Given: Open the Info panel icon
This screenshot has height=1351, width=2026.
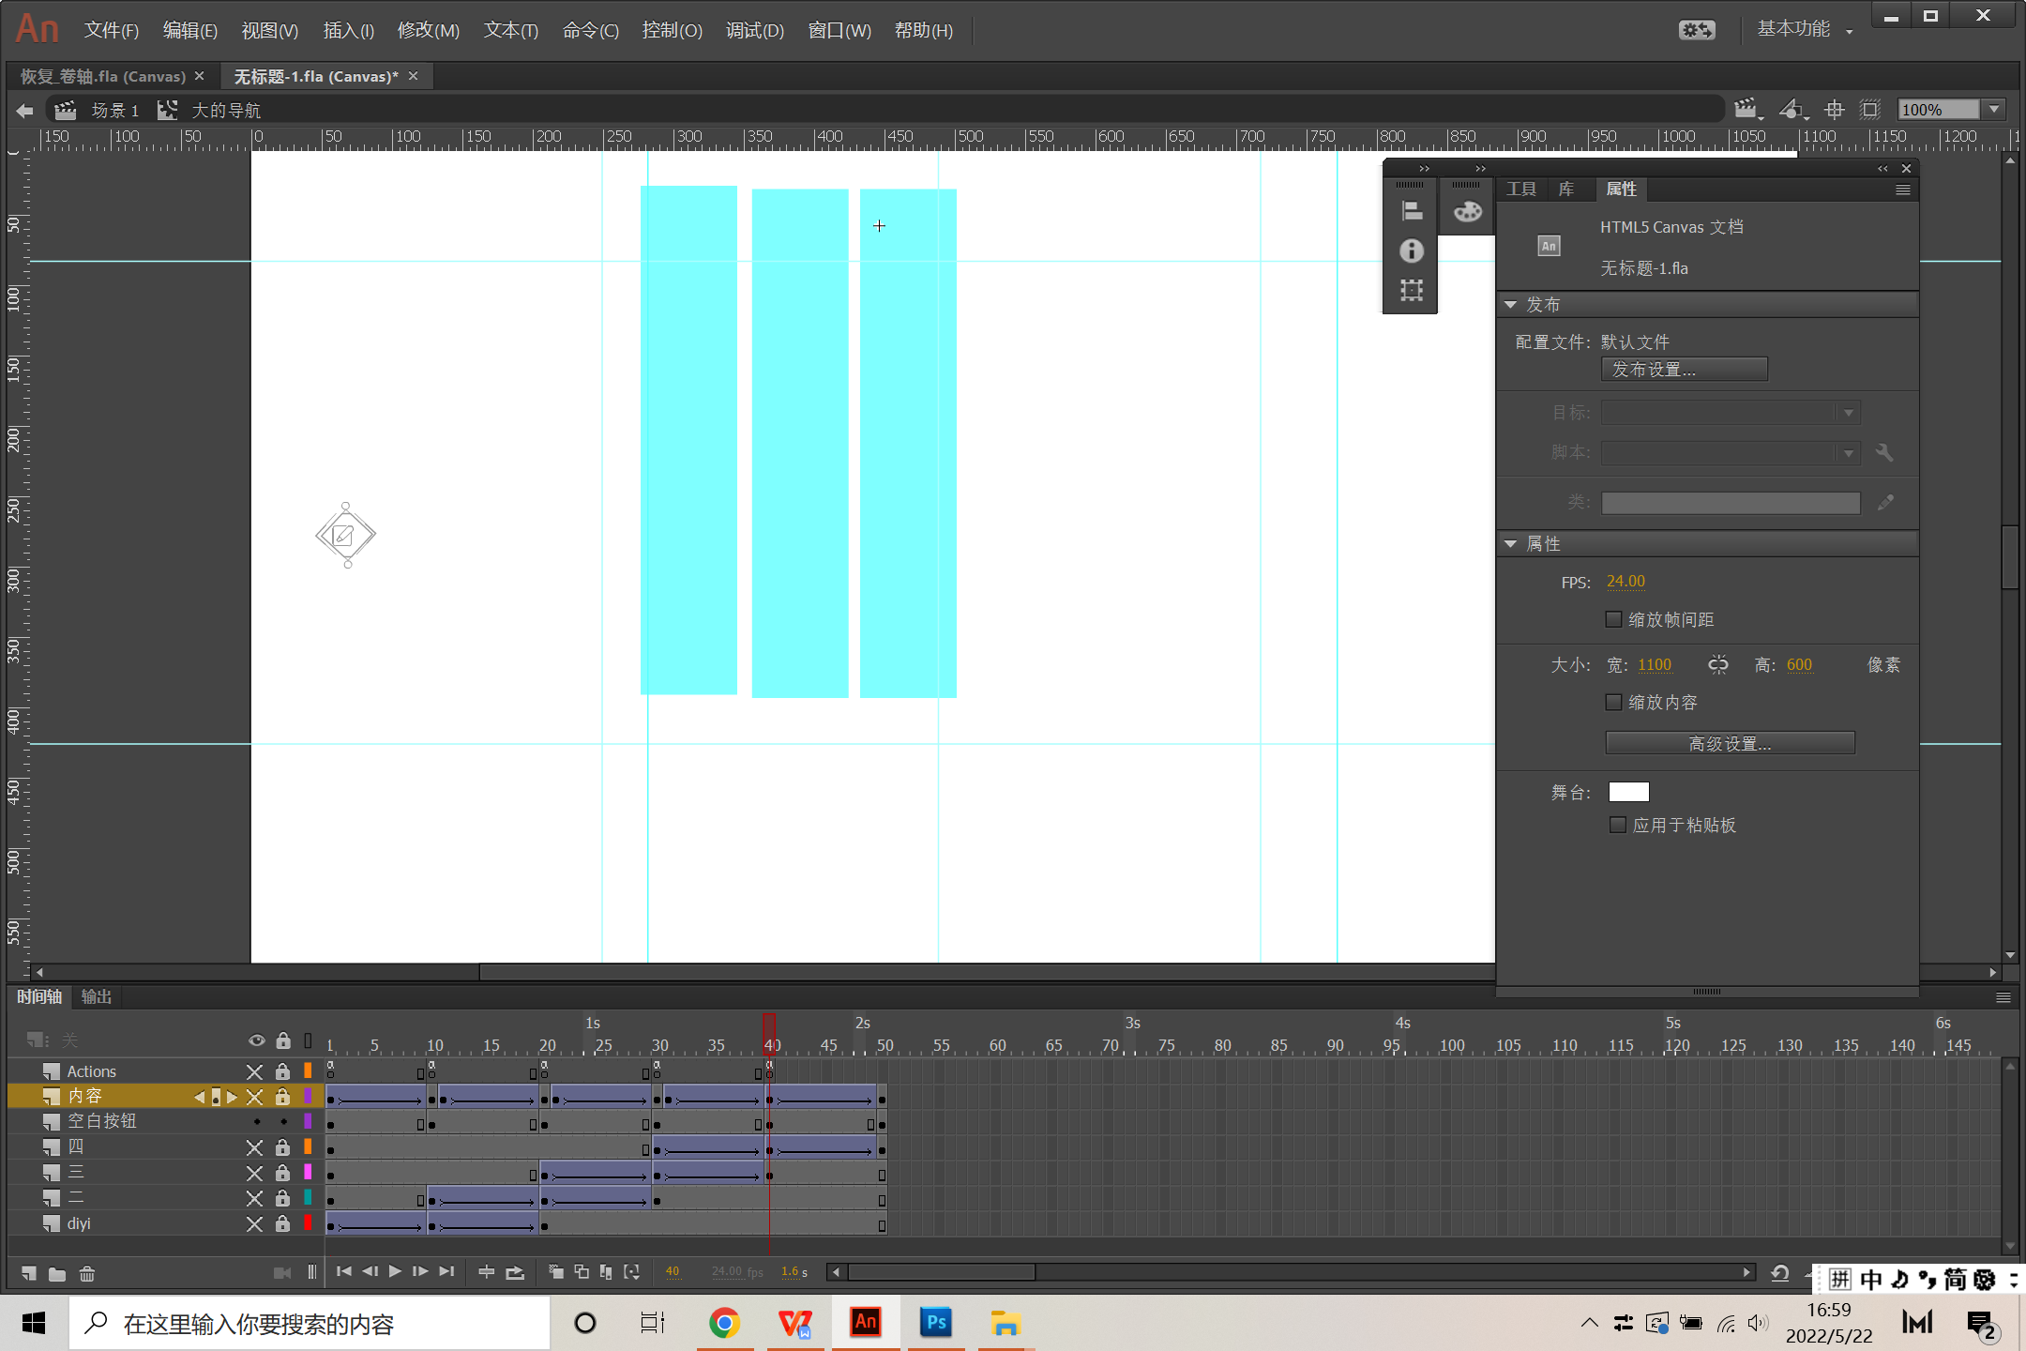Looking at the screenshot, I should click(x=1411, y=250).
